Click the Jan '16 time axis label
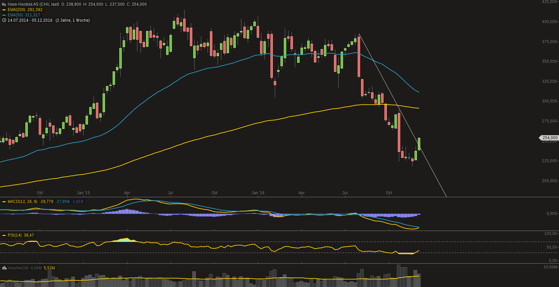This screenshot has height=287, width=559. click(258, 193)
